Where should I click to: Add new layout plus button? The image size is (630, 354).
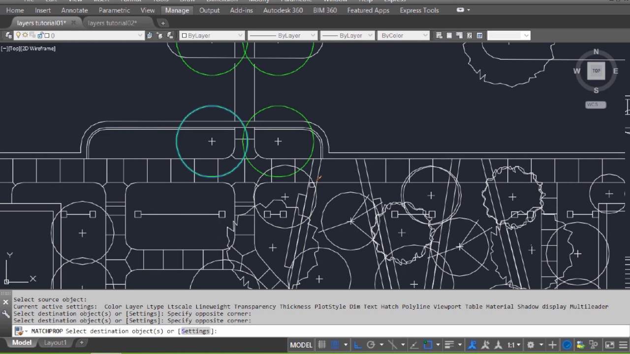[x=82, y=343]
